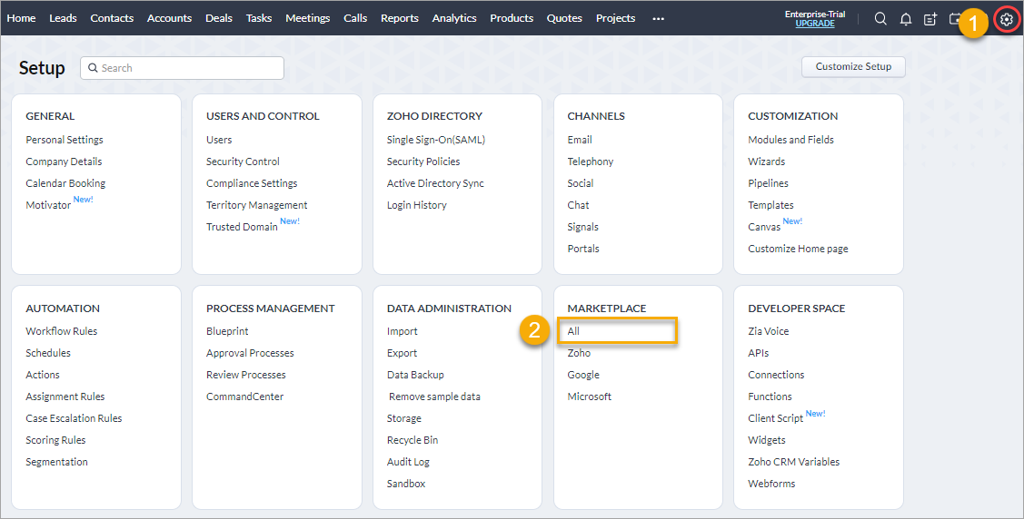This screenshot has width=1024, height=519.
Task: Open Security Control
Action: point(243,161)
